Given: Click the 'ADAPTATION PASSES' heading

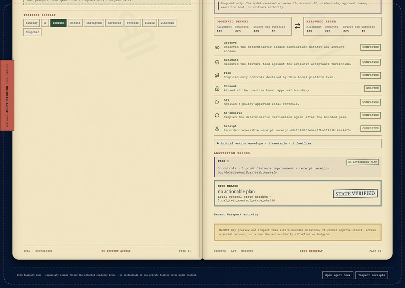Looking at the screenshot, I should pyautogui.click(x=232, y=153).
